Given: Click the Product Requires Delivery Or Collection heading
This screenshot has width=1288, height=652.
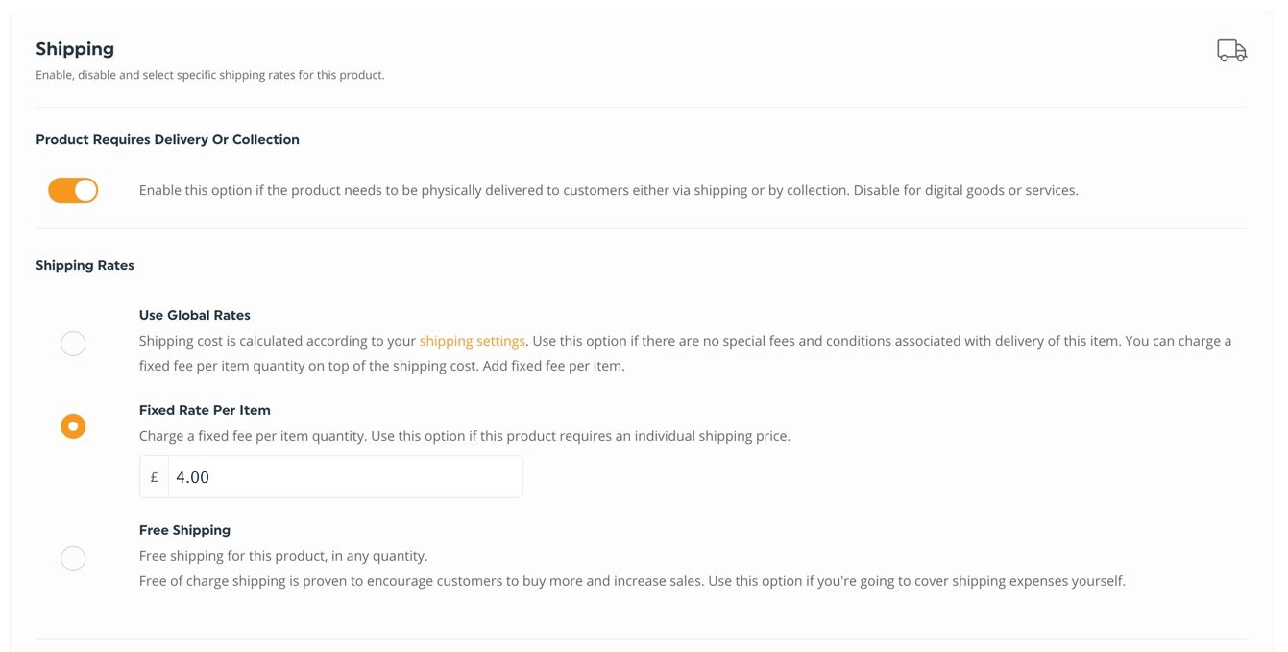Looking at the screenshot, I should point(167,139).
